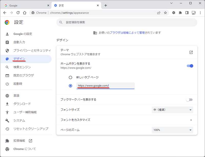The height and width of the screenshot is (157, 205).
Task: Click the building icon in managed notice
Action: pyautogui.click(x=95, y=33)
